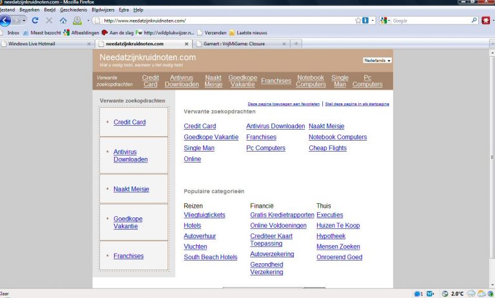495x298 pixels.
Task: Open the downloads toolbar icon
Action: [x=77, y=21]
